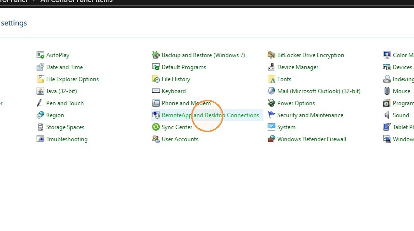Click the Phone and Modem icon
Screen dimensions: 414x231
[x=156, y=103]
